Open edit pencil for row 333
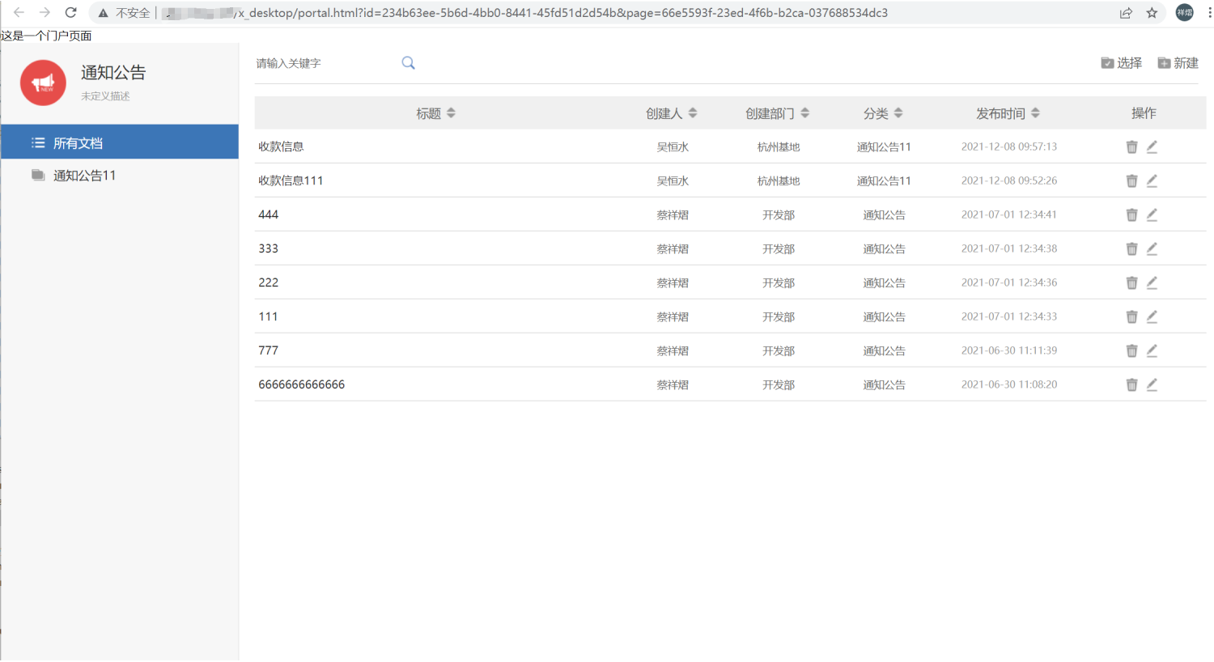 coord(1152,249)
